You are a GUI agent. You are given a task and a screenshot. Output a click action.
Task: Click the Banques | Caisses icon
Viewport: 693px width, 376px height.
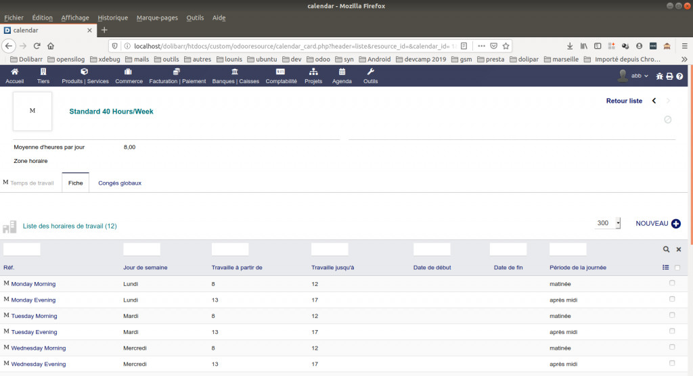click(x=235, y=72)
